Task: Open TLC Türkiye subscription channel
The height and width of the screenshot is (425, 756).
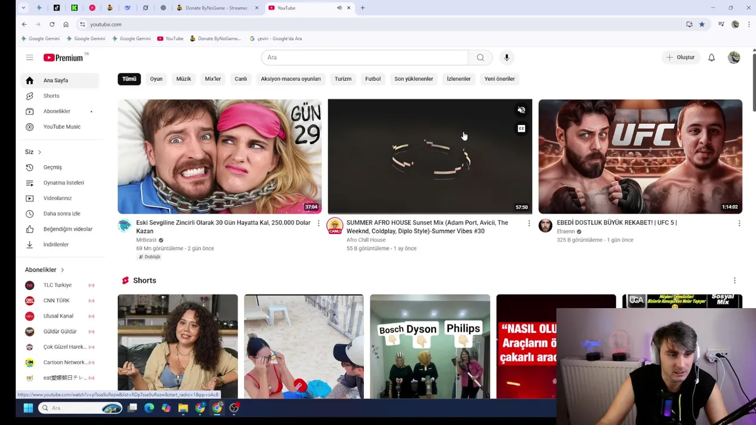Action: tap(60, 285)
